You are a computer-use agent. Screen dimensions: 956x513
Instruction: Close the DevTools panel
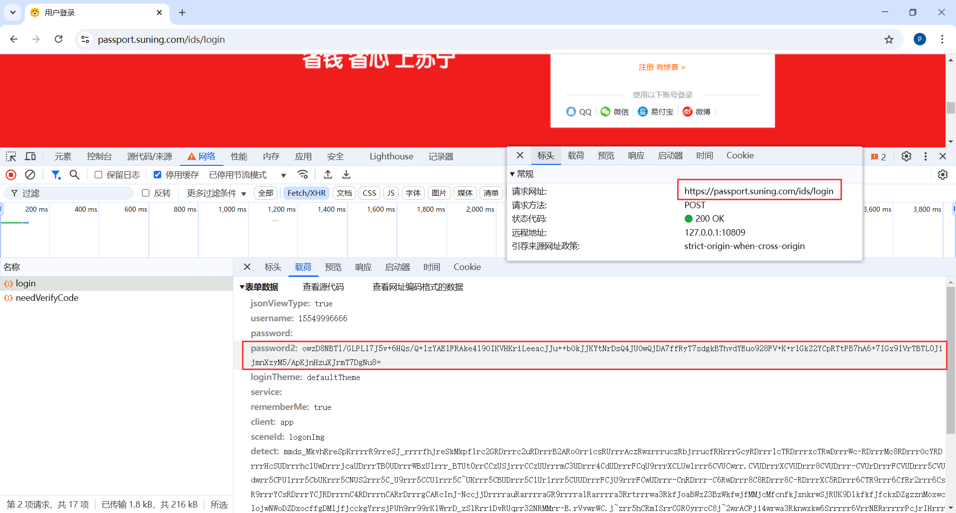tap(943, 156)
